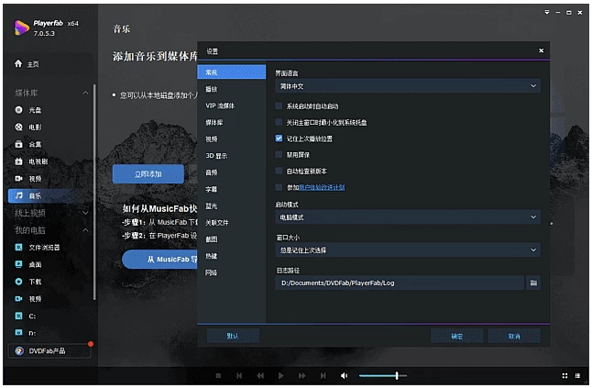
Task: Open the 用户体验改进计划 link
Action: [x=321, y=187]
